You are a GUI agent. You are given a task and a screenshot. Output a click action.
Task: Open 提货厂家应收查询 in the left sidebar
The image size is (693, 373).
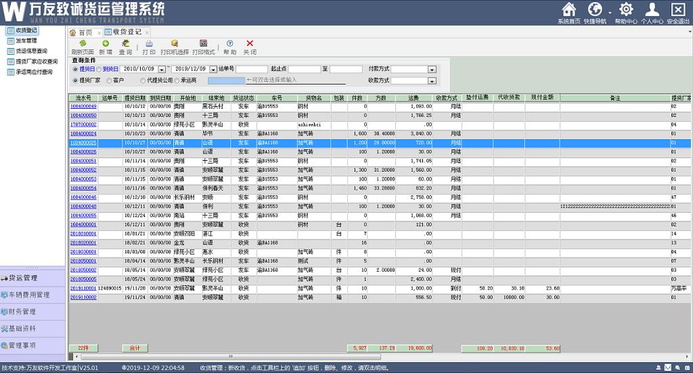(32, 61)
